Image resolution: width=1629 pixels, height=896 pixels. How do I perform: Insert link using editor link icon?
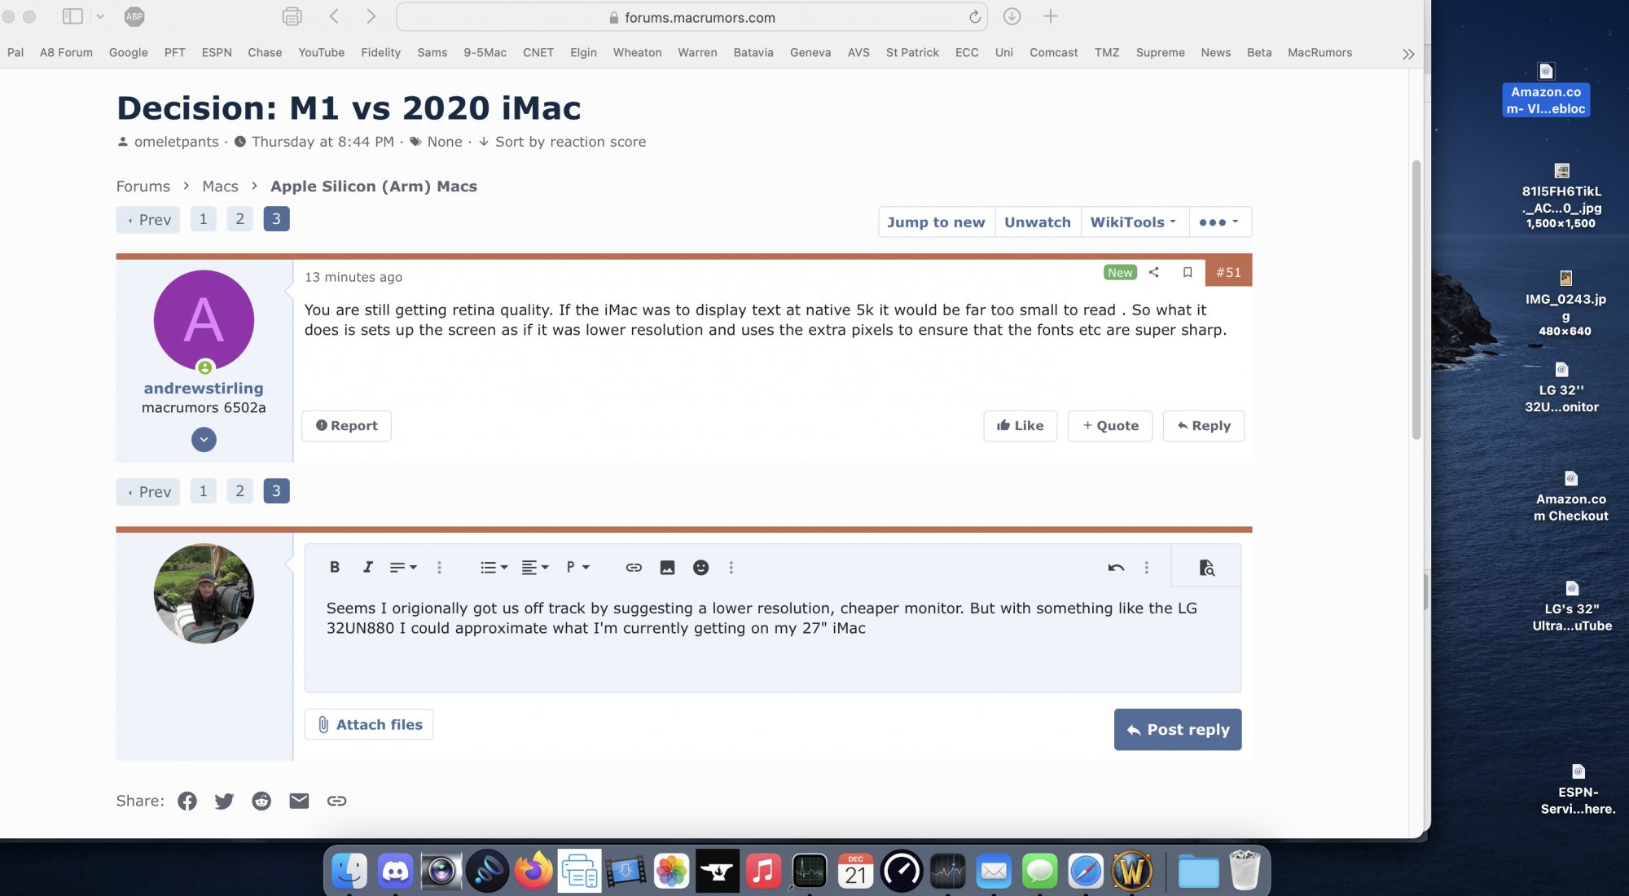(634, 568)
